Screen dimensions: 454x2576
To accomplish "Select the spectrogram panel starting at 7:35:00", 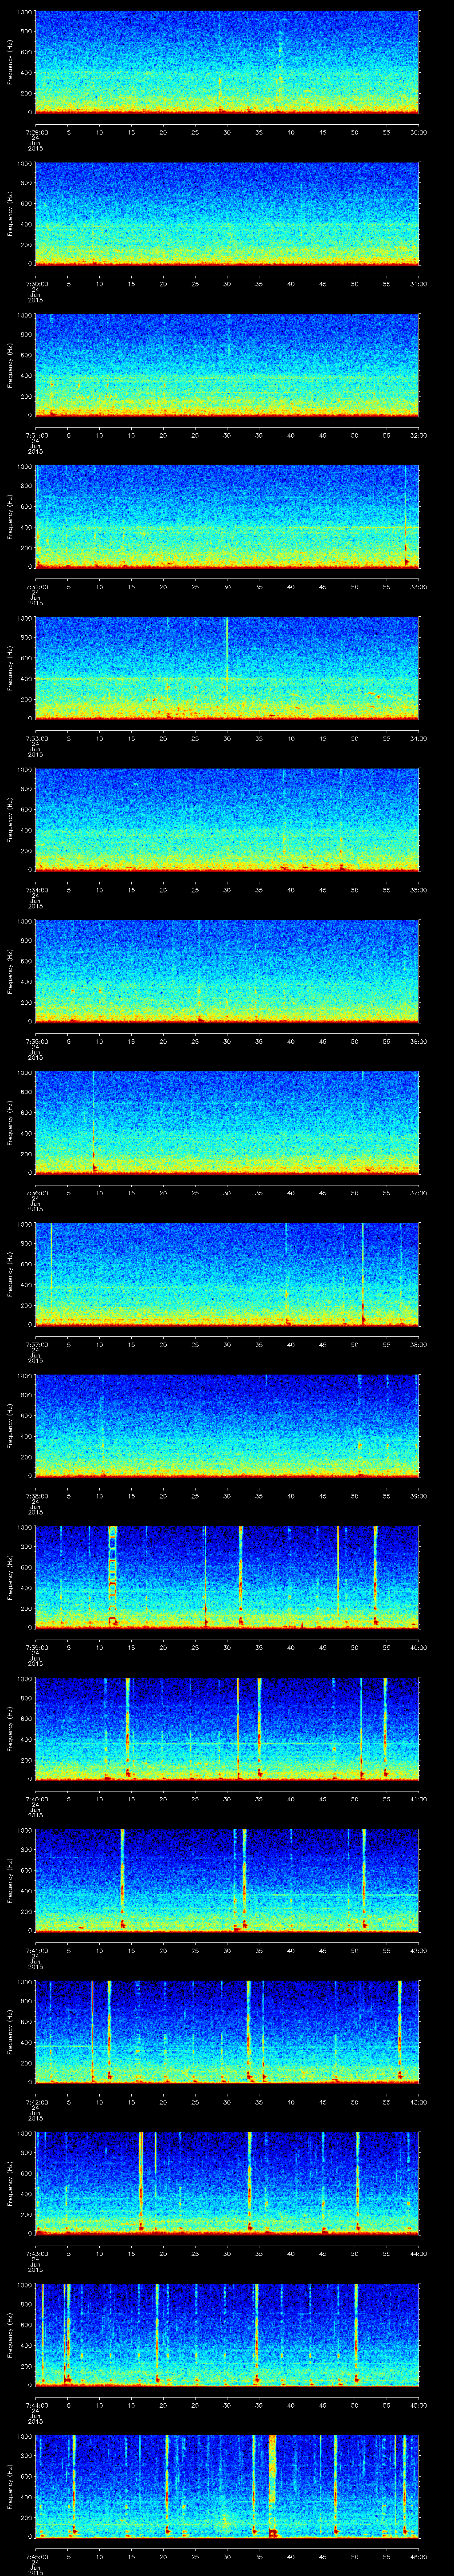I will [x=227, y=971].
